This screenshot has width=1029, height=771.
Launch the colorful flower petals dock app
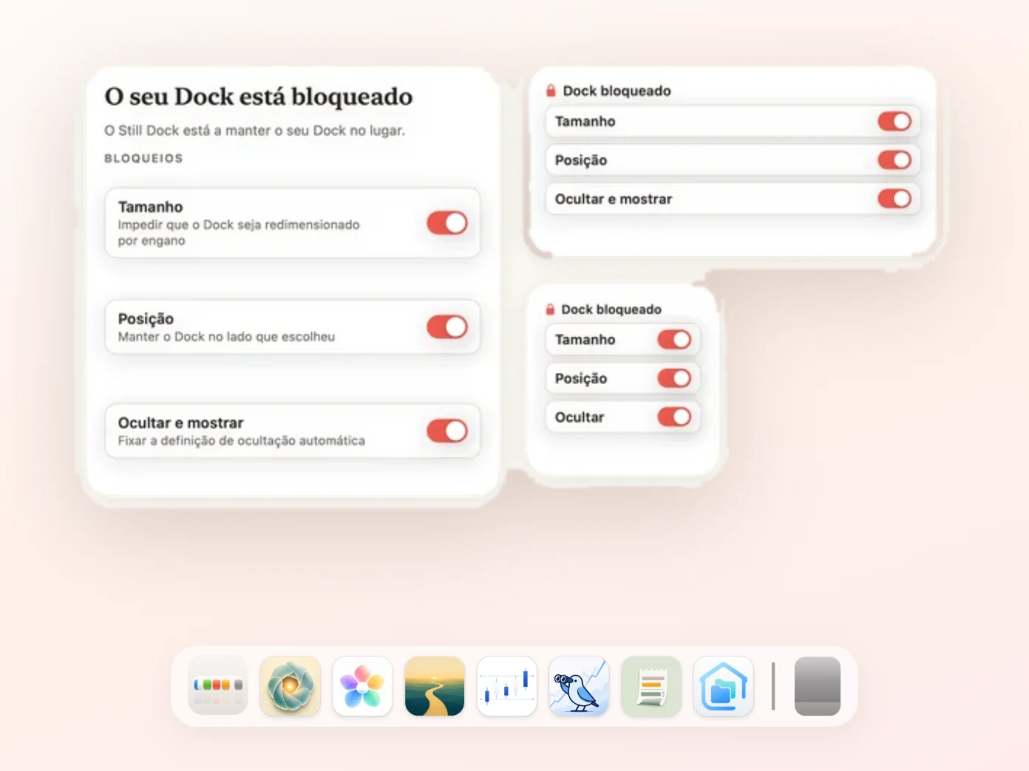362,686
